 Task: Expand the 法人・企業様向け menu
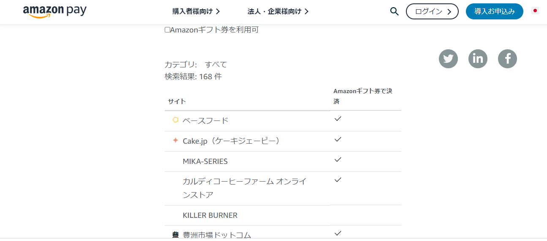(x=278, y=11)
